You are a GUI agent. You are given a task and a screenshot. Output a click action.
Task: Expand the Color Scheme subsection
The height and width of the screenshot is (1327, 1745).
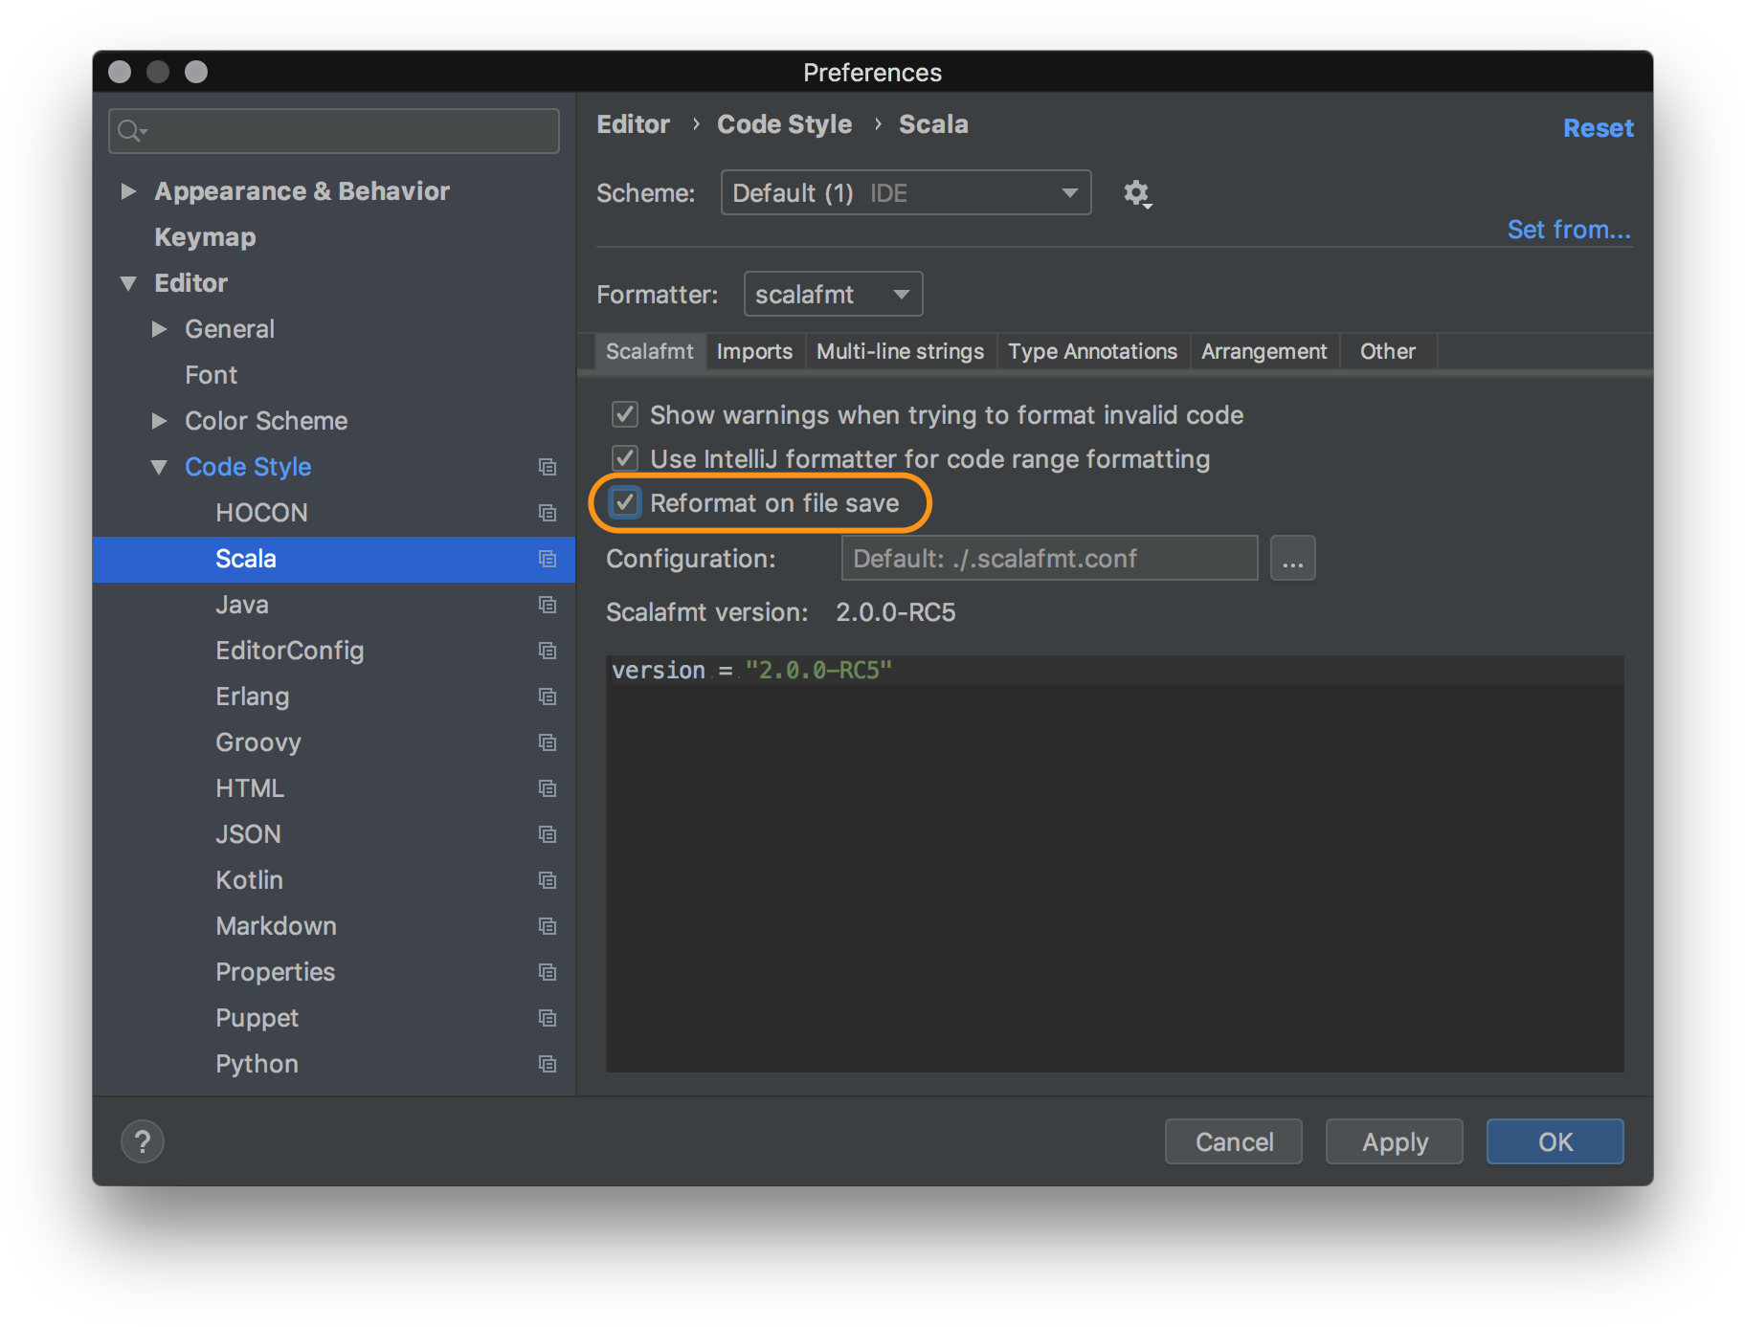tap(159, 421)
